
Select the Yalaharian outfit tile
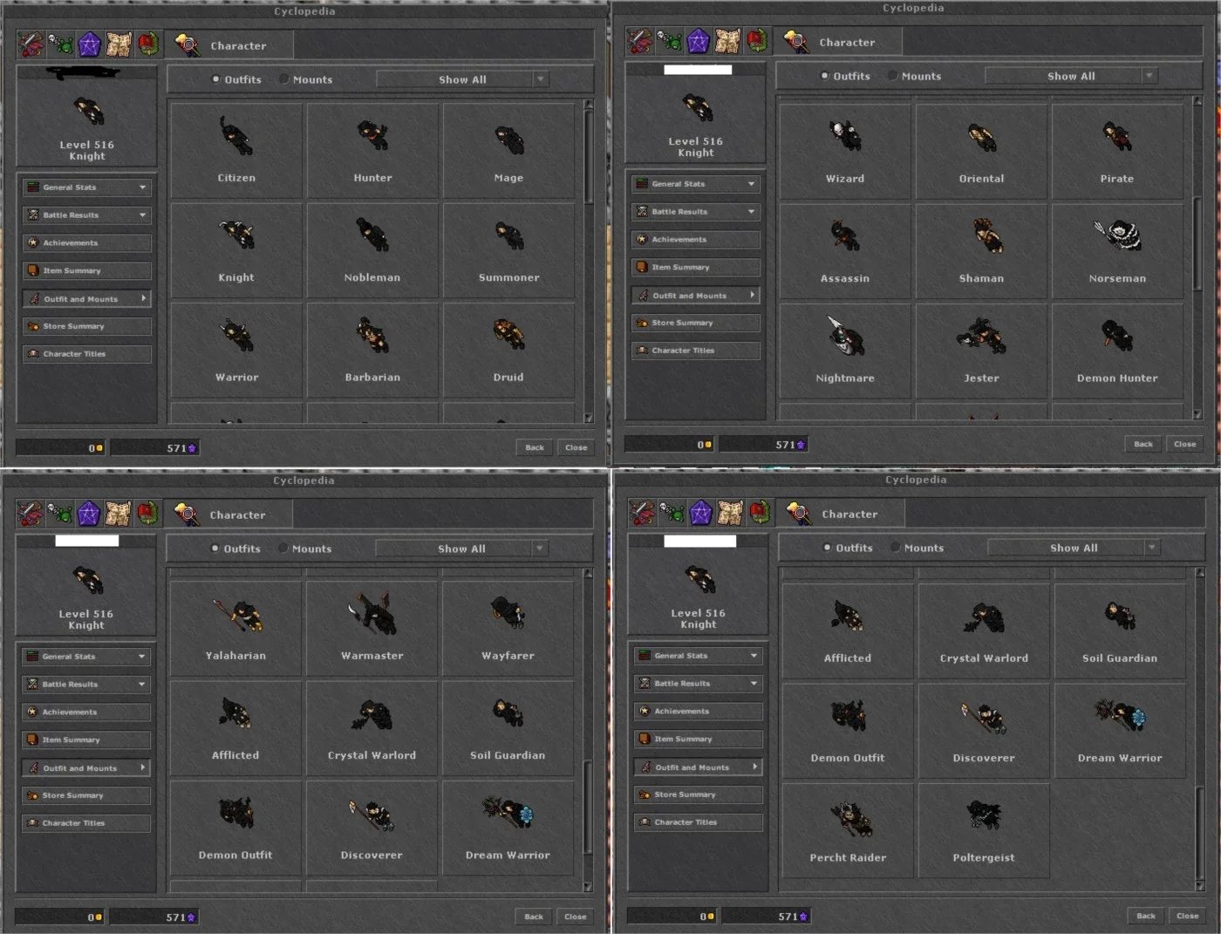235,629
